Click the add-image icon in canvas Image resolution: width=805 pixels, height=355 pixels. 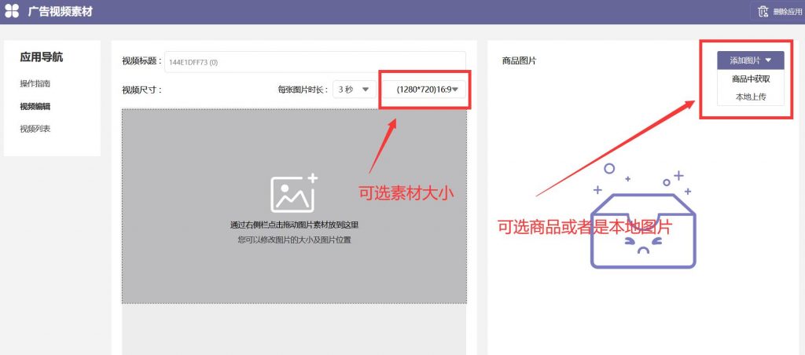pos(293,193)
